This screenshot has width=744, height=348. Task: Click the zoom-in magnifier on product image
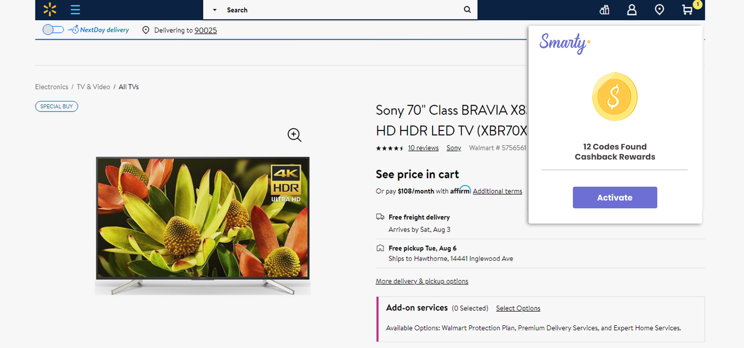point(294,135)
